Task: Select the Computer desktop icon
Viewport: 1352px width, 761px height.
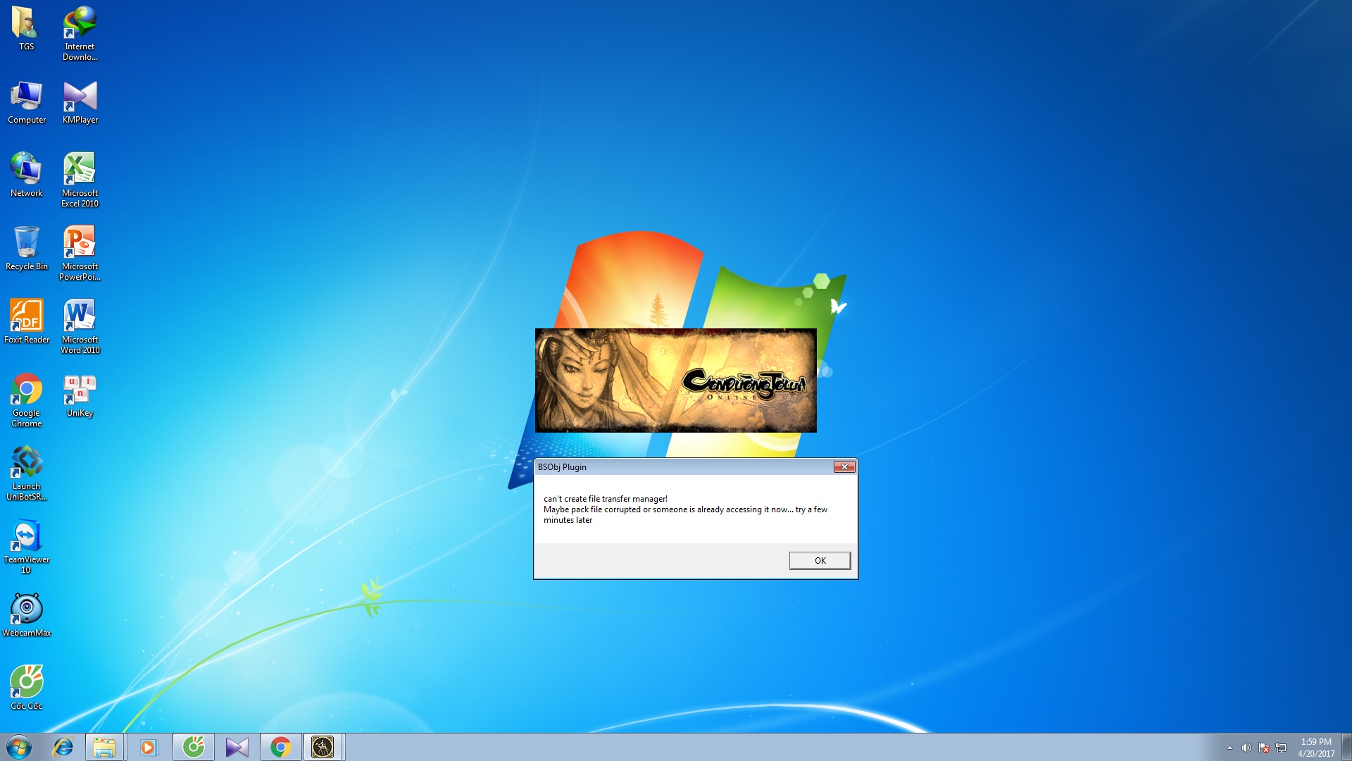Action: coord(27,102)
